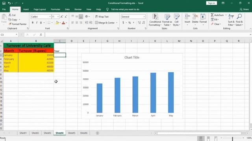
Task: Merge & Center the selected cells
Action: [105, 23]
